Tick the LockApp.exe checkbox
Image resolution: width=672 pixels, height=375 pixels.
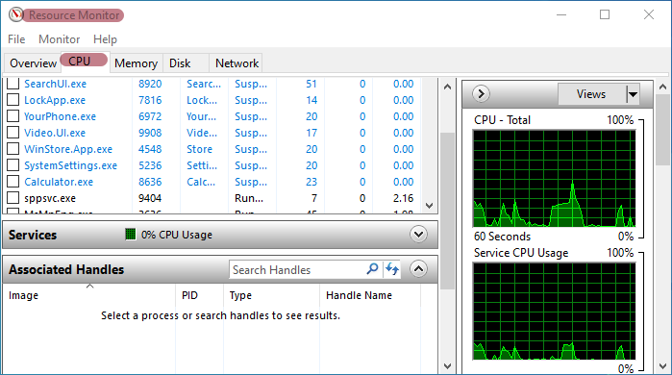(12, 100)
